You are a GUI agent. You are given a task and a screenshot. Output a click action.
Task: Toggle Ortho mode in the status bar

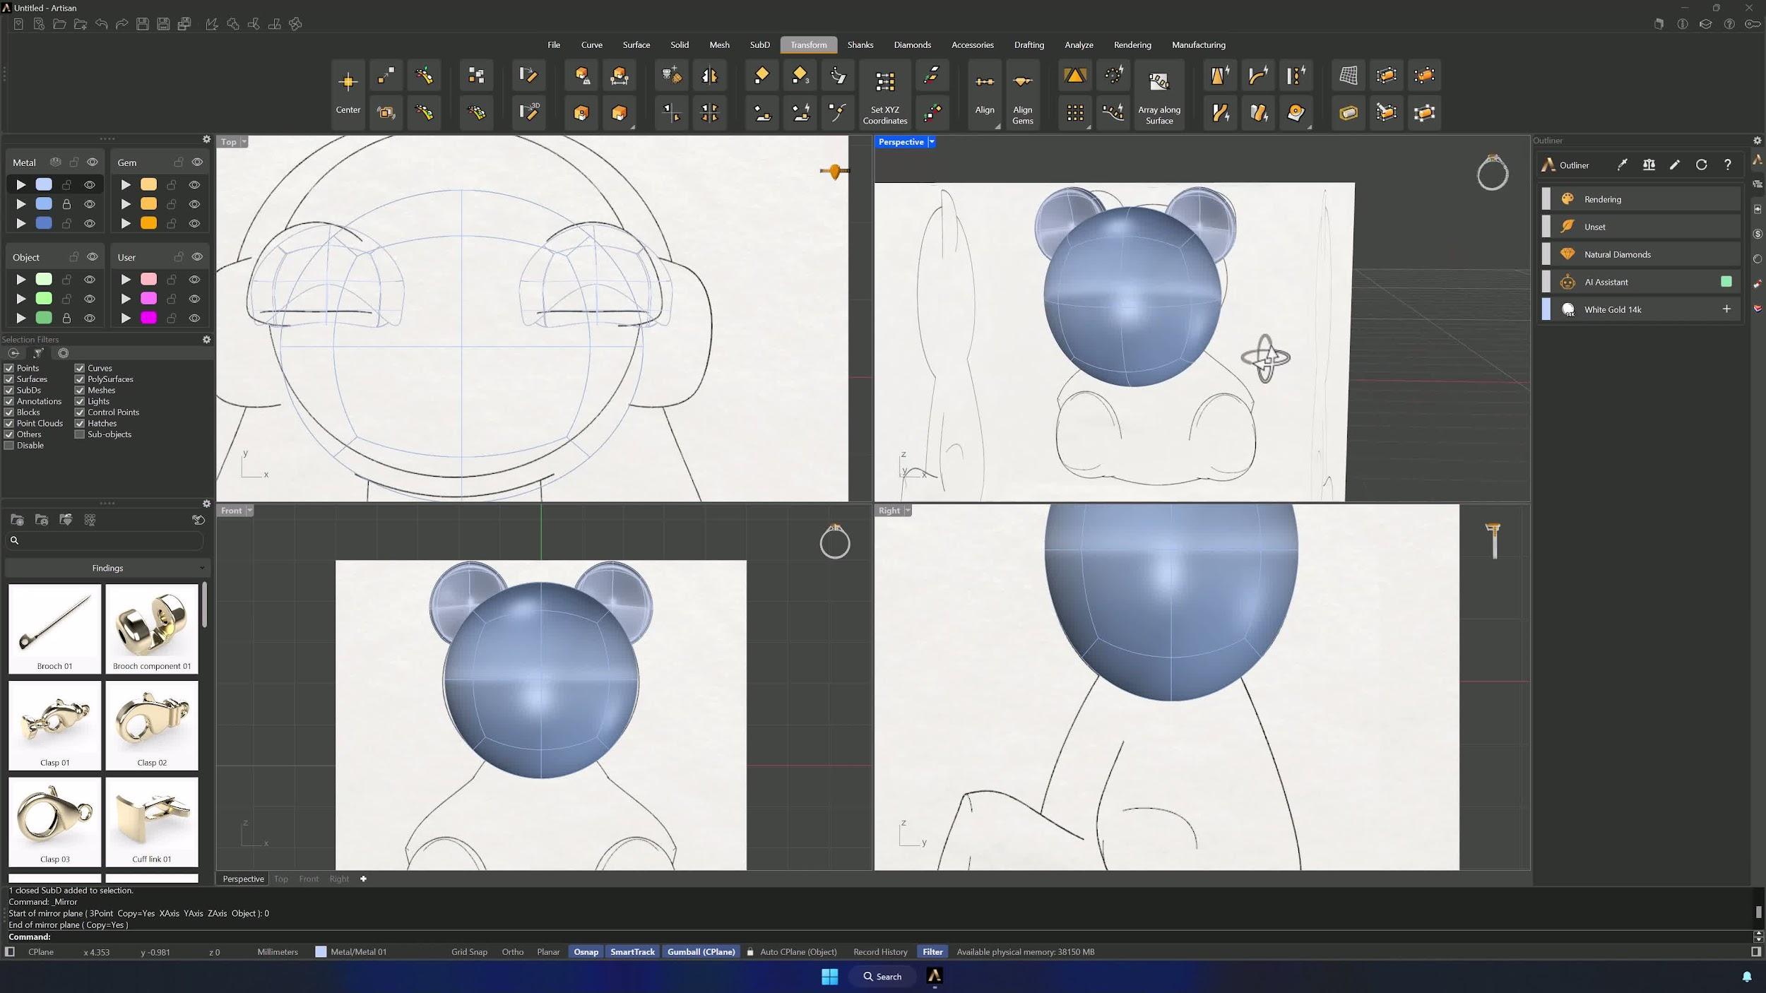pos(512,951)
